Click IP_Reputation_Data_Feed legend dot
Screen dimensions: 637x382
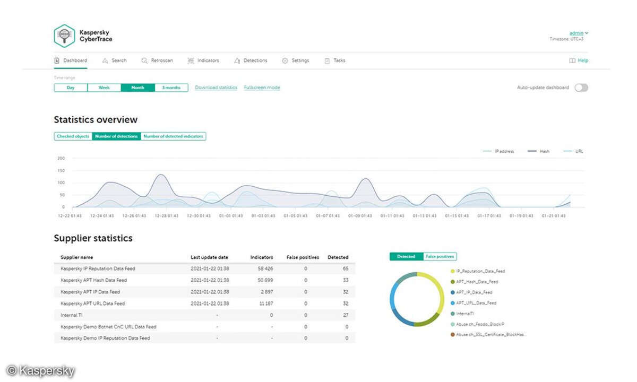point(453,271)
